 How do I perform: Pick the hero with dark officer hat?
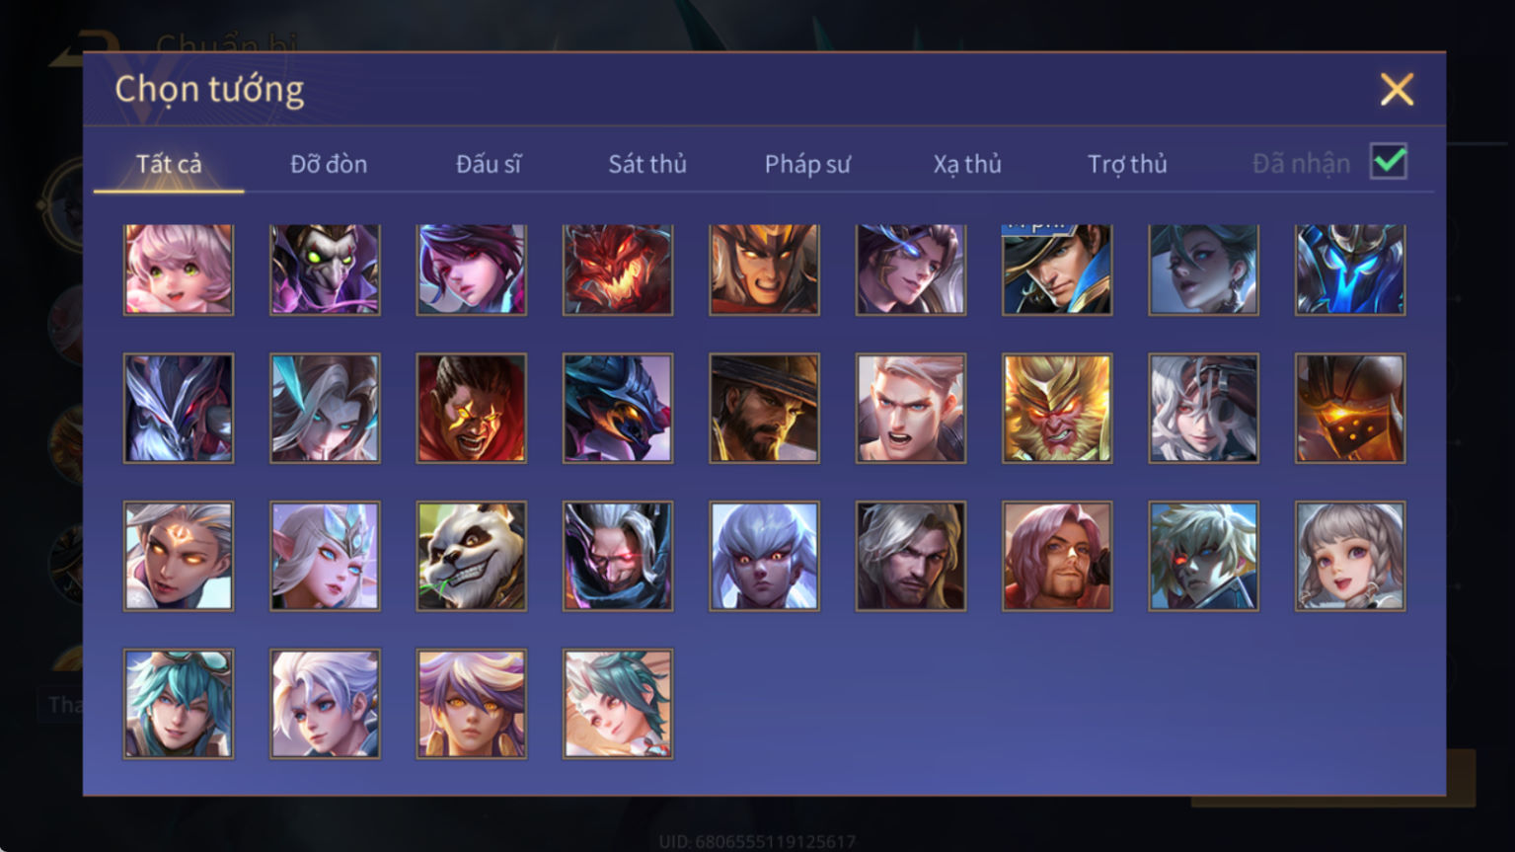1057,270
